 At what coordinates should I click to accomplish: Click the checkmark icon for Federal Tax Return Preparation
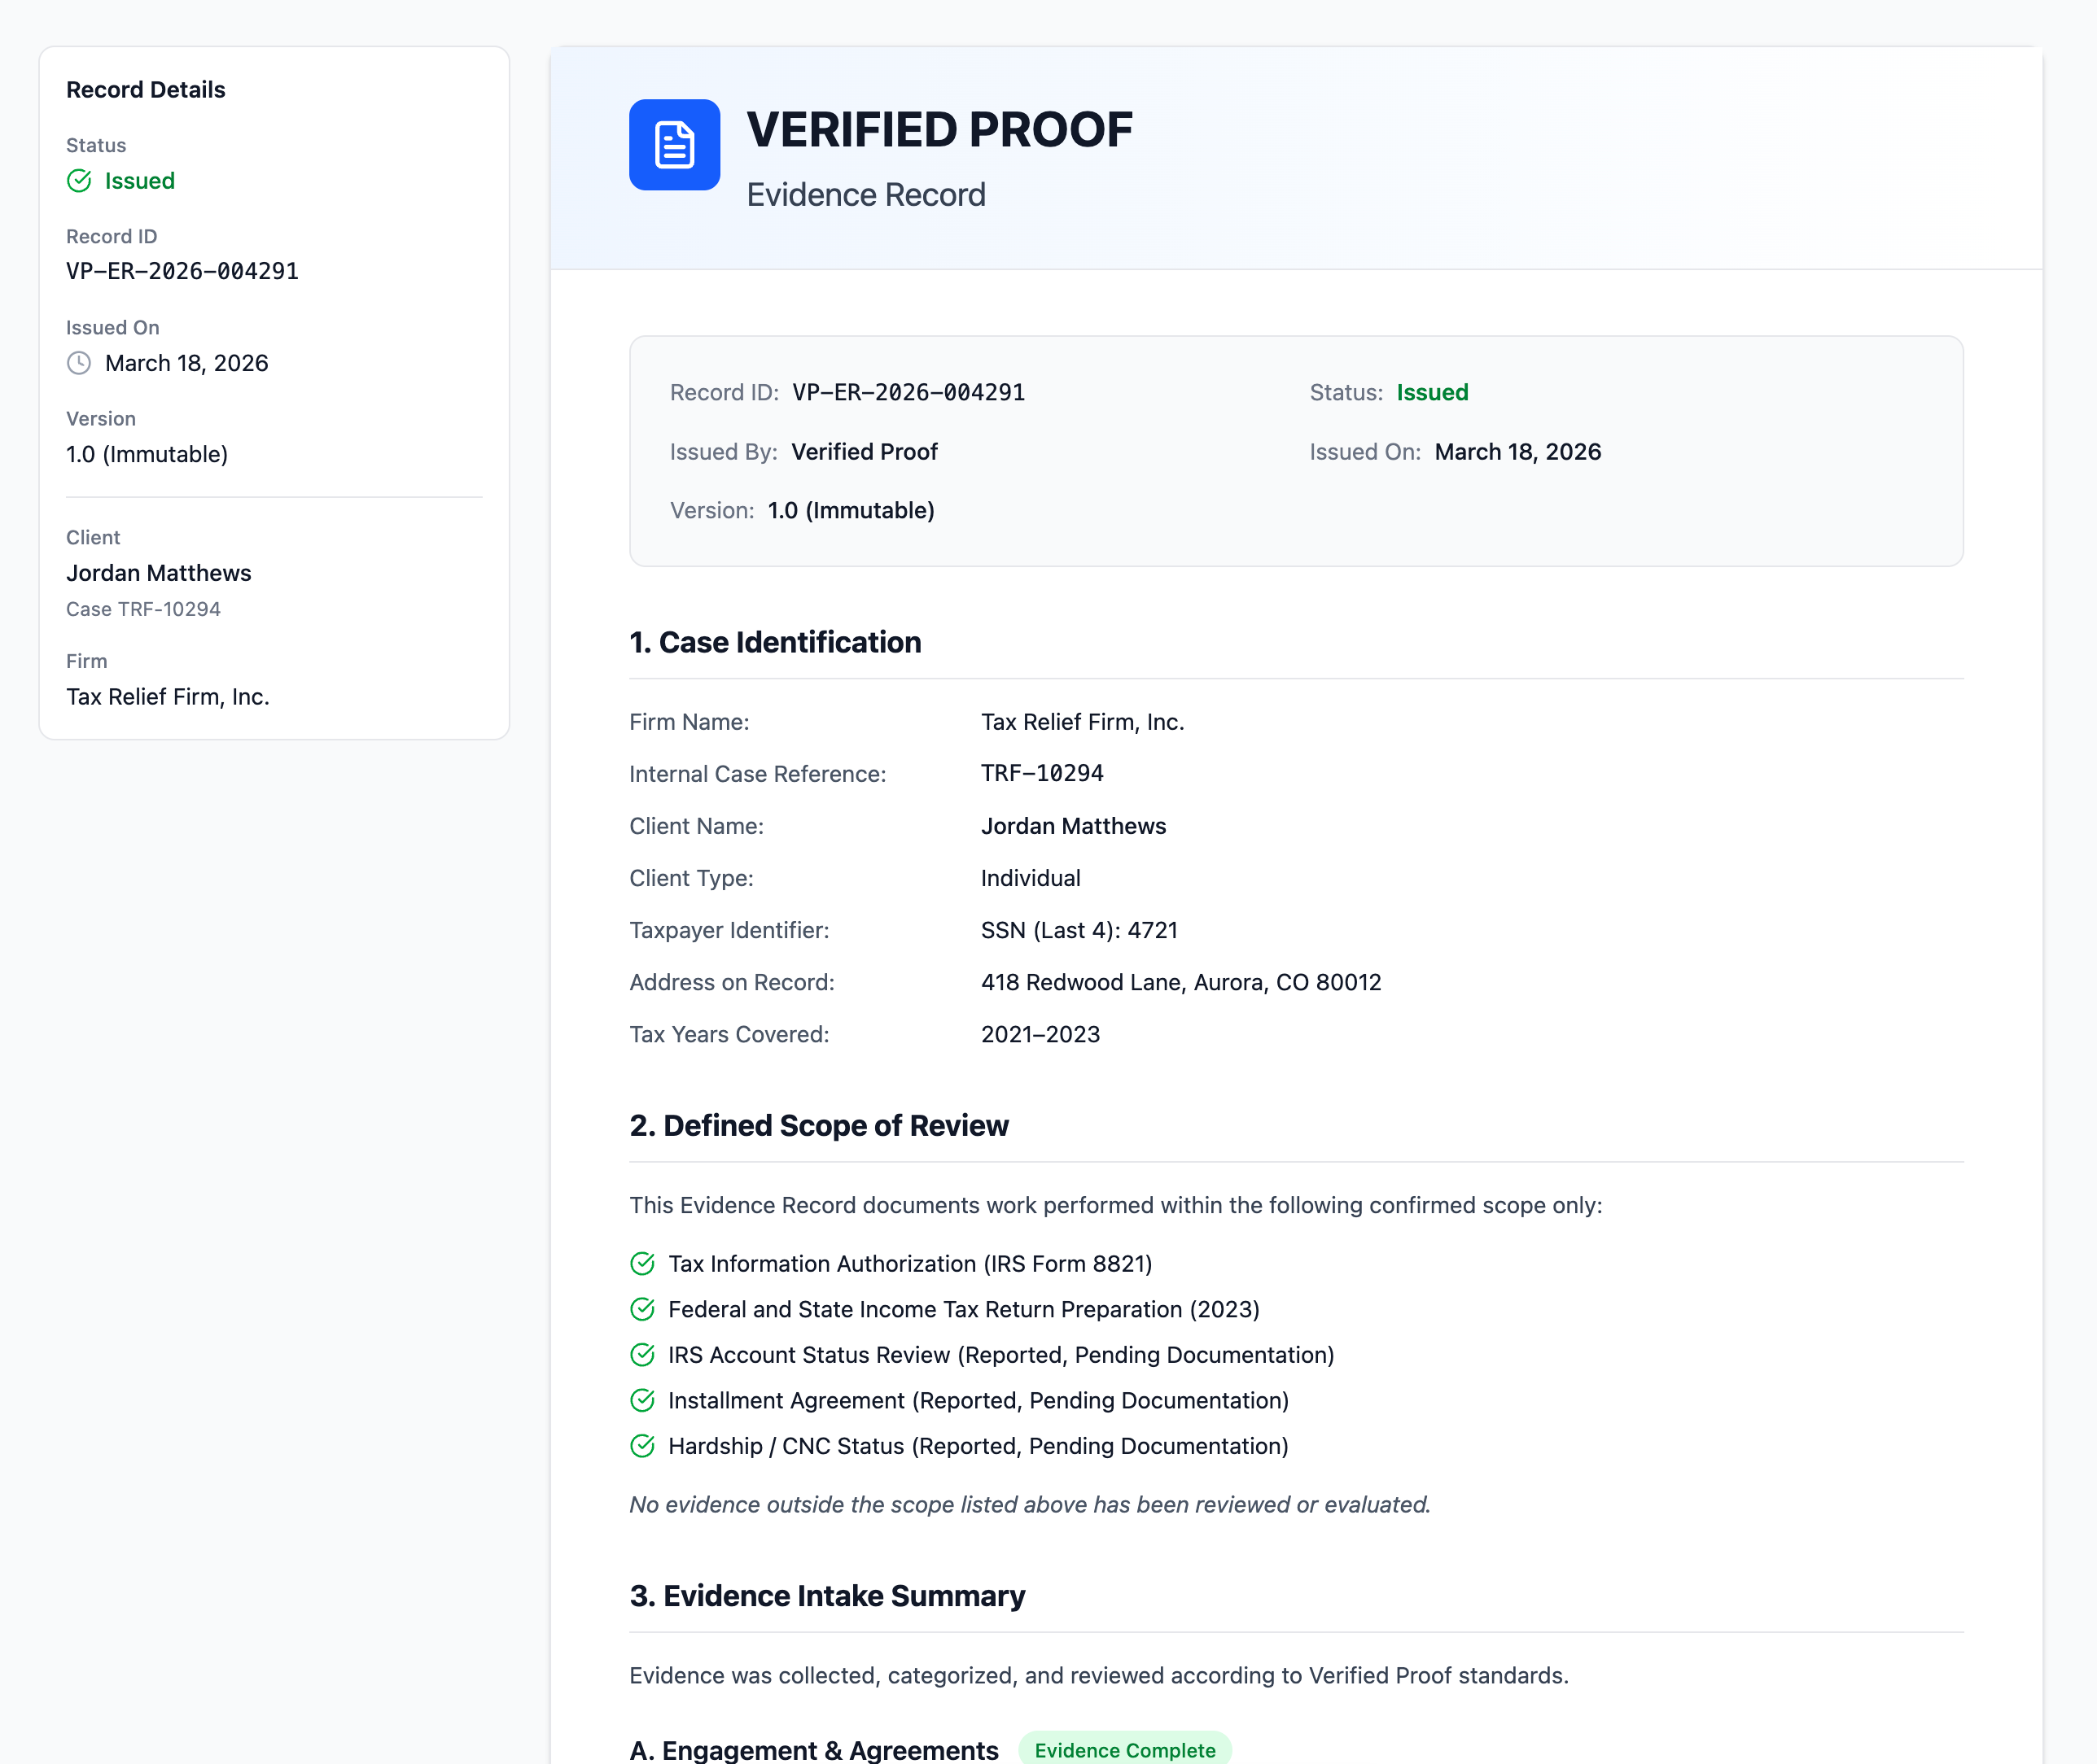(641, 1309)
